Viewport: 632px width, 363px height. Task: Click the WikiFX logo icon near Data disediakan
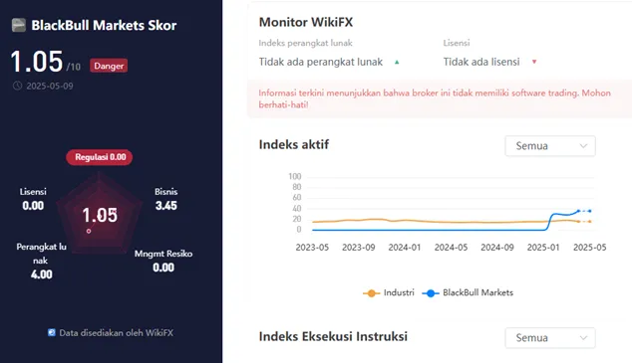(x=52, y=332)
